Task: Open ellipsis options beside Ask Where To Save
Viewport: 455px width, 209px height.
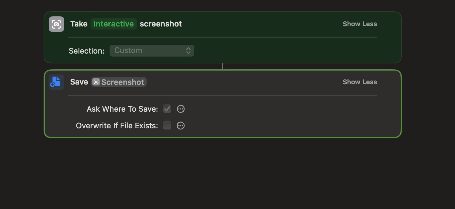Action: pos(181,109)
